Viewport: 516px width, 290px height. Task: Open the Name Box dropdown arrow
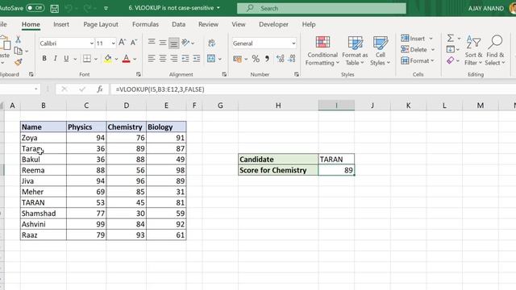click(35, 89)
